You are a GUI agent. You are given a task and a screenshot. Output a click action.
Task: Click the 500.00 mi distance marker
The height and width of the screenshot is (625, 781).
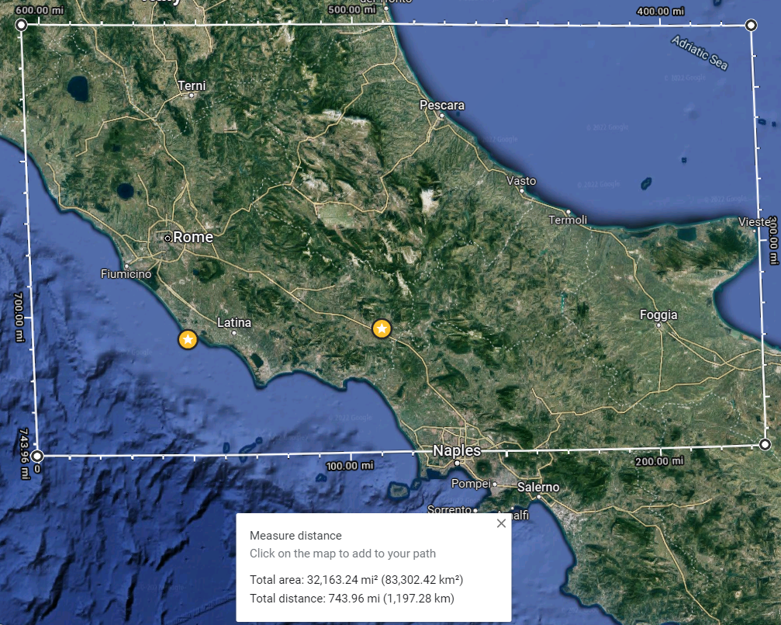pos(351,9)
